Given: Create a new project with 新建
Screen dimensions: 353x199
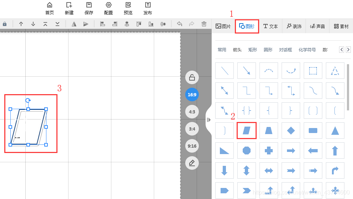Looking at the screenshot, I should point(69,9).
